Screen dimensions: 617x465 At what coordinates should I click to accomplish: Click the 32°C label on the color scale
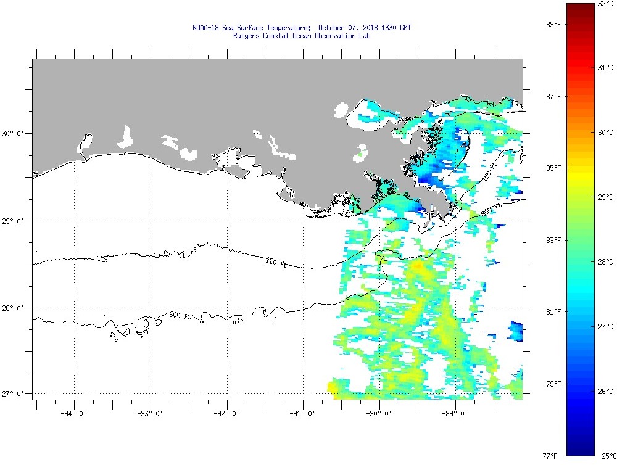pyautogui.click(x=605, y=3)
